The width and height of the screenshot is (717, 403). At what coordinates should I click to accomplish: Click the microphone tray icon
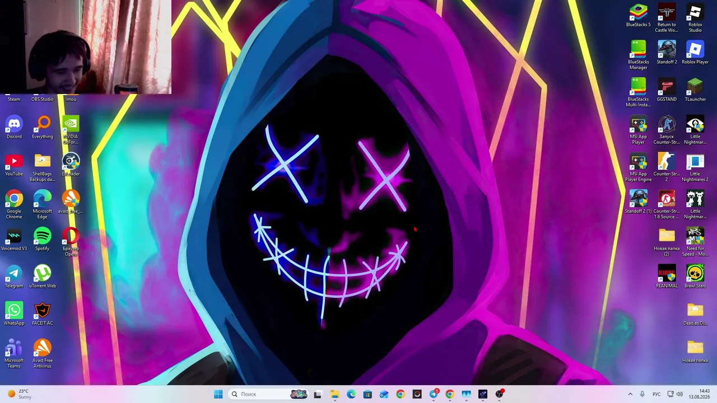642,394
